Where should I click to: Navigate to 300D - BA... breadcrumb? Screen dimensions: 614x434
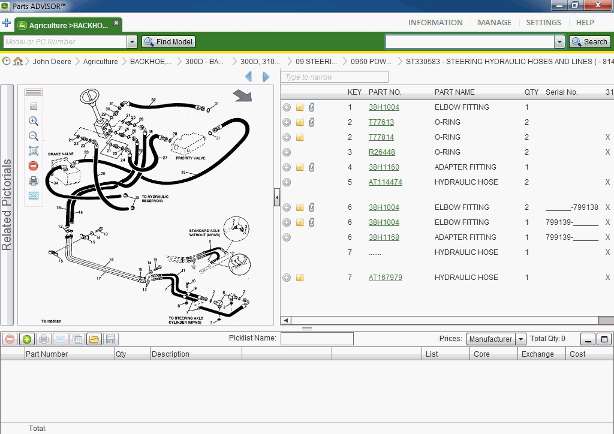[x=204, y=61]
